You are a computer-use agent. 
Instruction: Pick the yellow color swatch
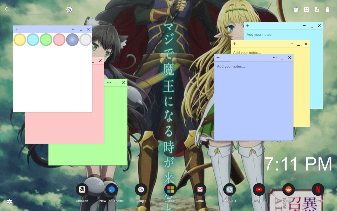click(x=20, y=40)
